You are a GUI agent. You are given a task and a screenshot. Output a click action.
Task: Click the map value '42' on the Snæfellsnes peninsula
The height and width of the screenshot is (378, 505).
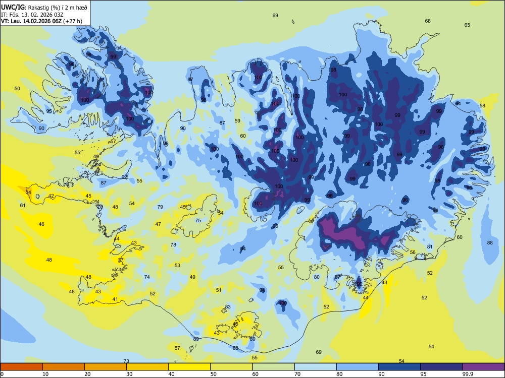point(51,196)
